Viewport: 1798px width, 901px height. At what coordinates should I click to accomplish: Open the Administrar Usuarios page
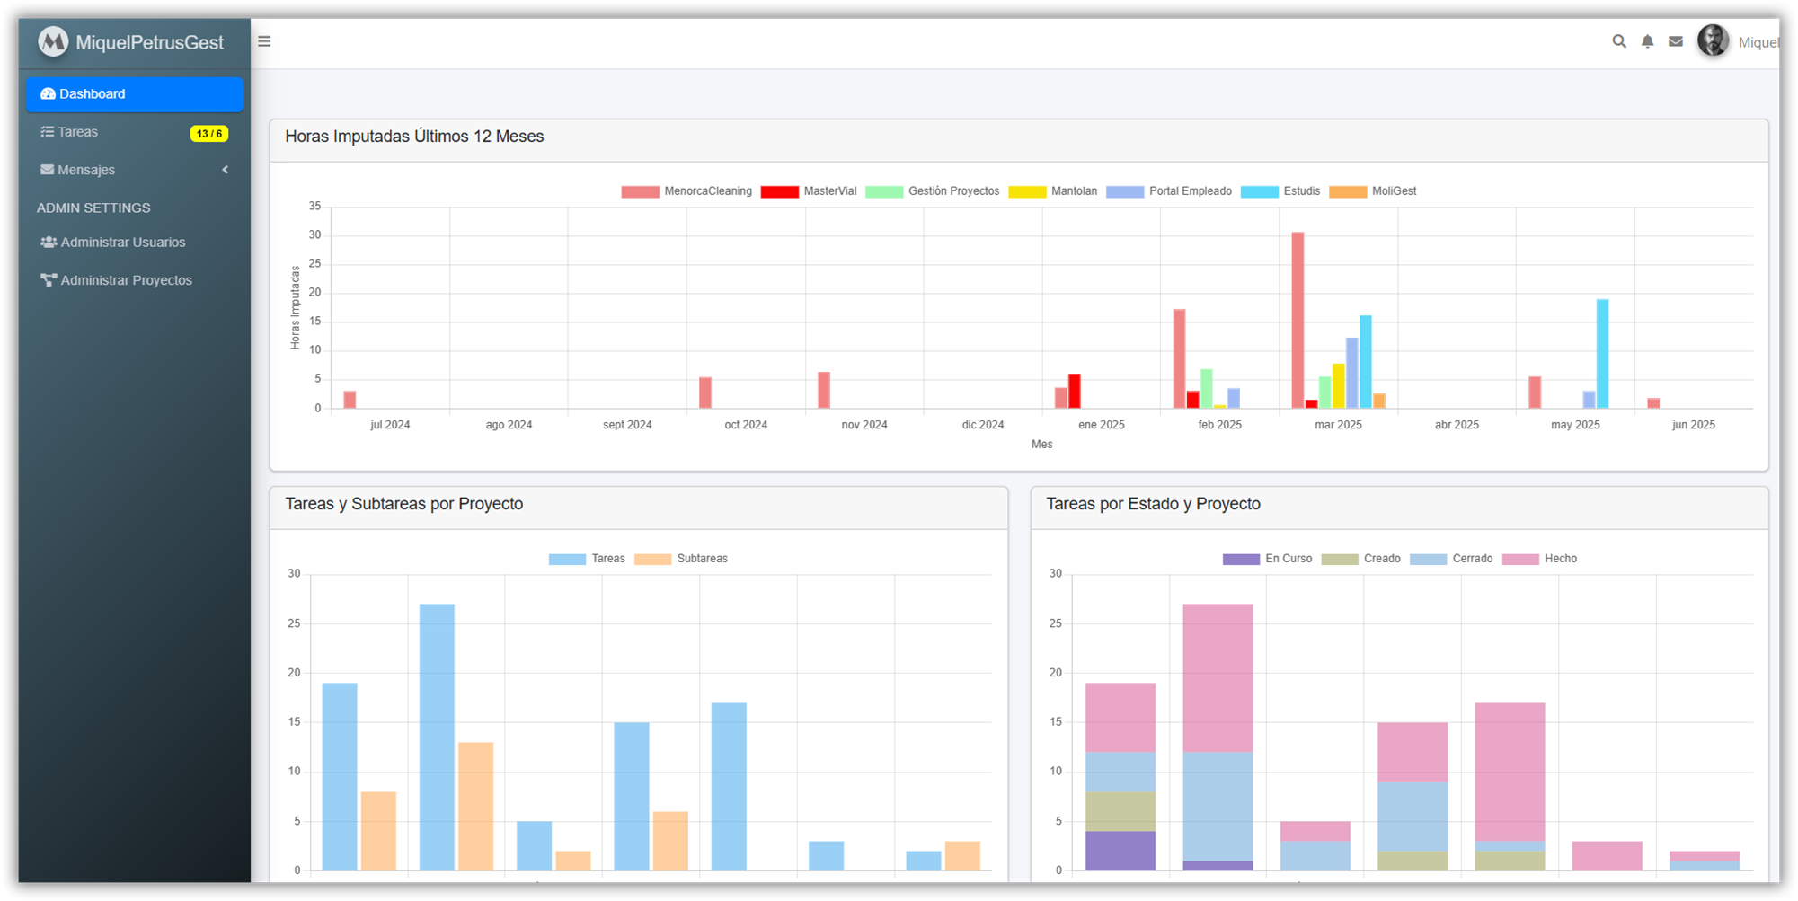point(122,241)
